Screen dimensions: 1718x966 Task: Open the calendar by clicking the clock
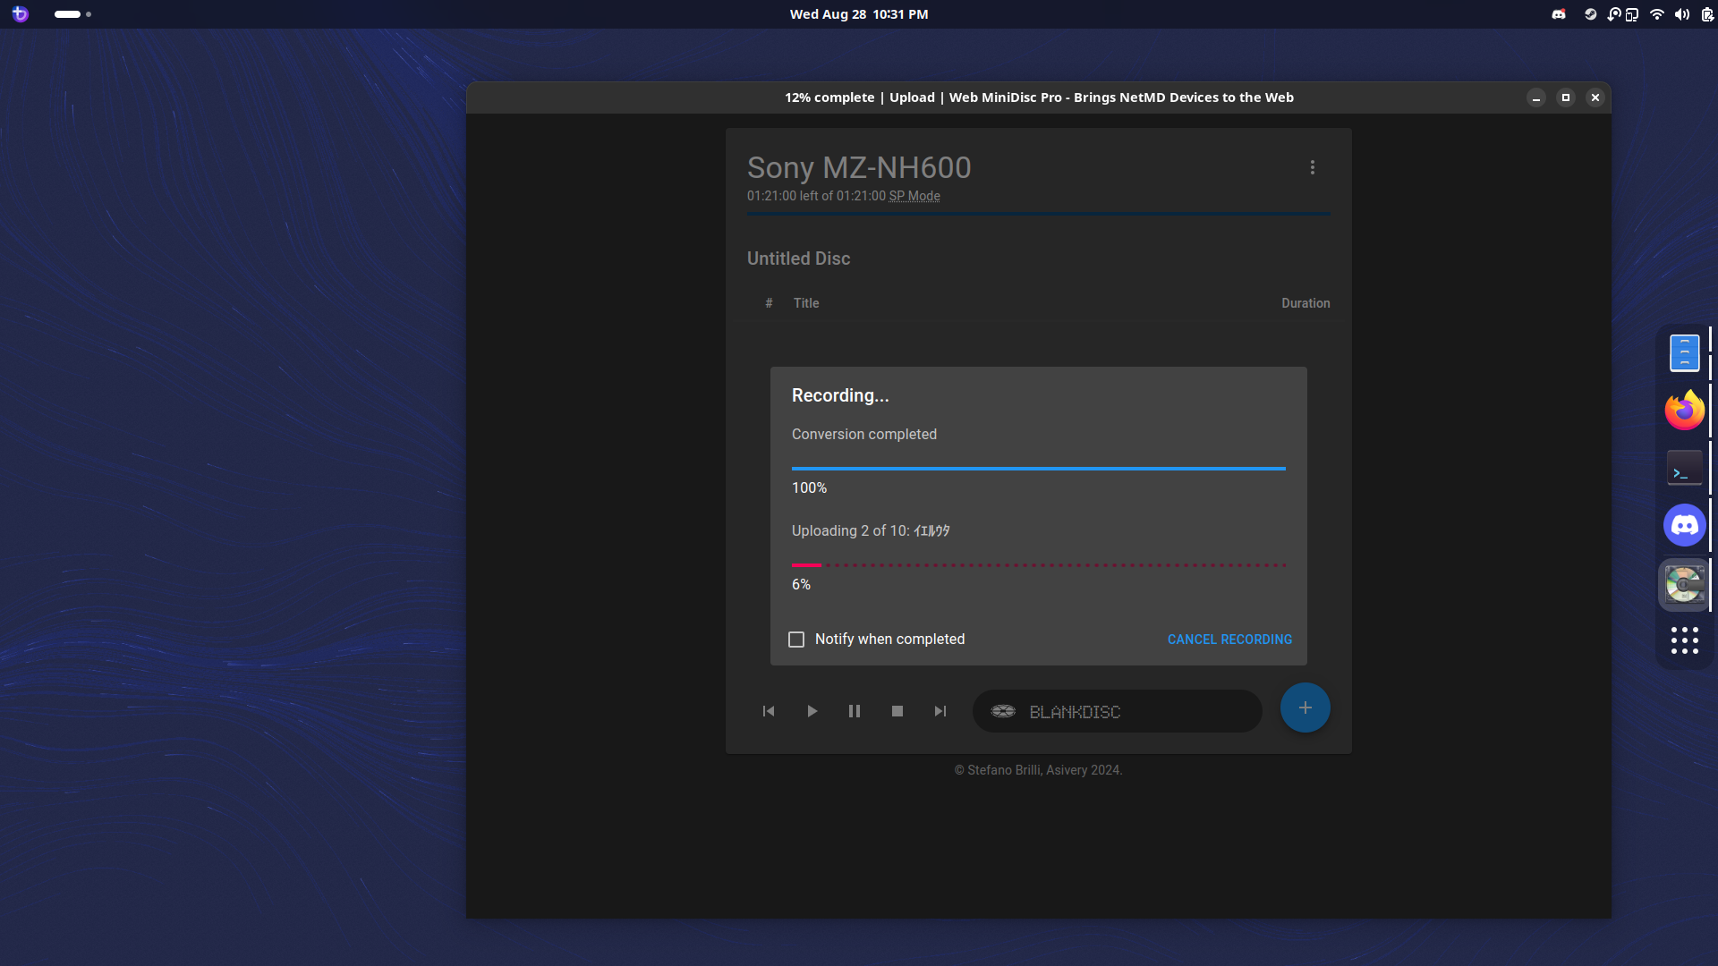pos(858,13)
